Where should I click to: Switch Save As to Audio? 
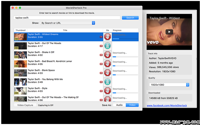tap(119, 105)
